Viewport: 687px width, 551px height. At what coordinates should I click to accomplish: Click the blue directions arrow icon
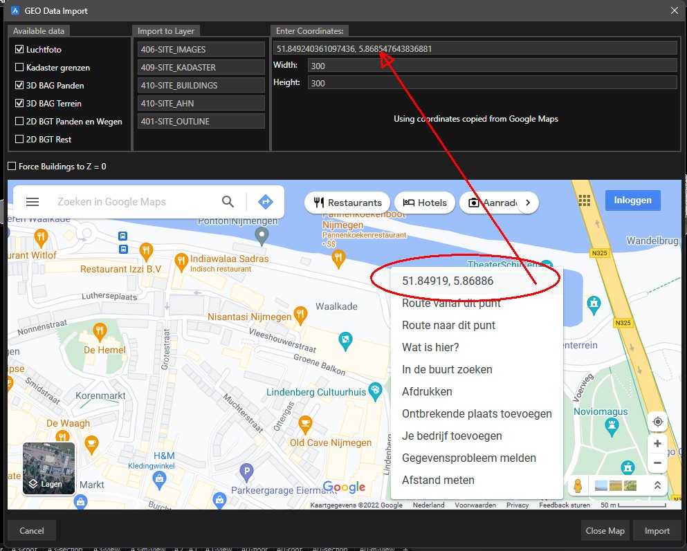265,202
